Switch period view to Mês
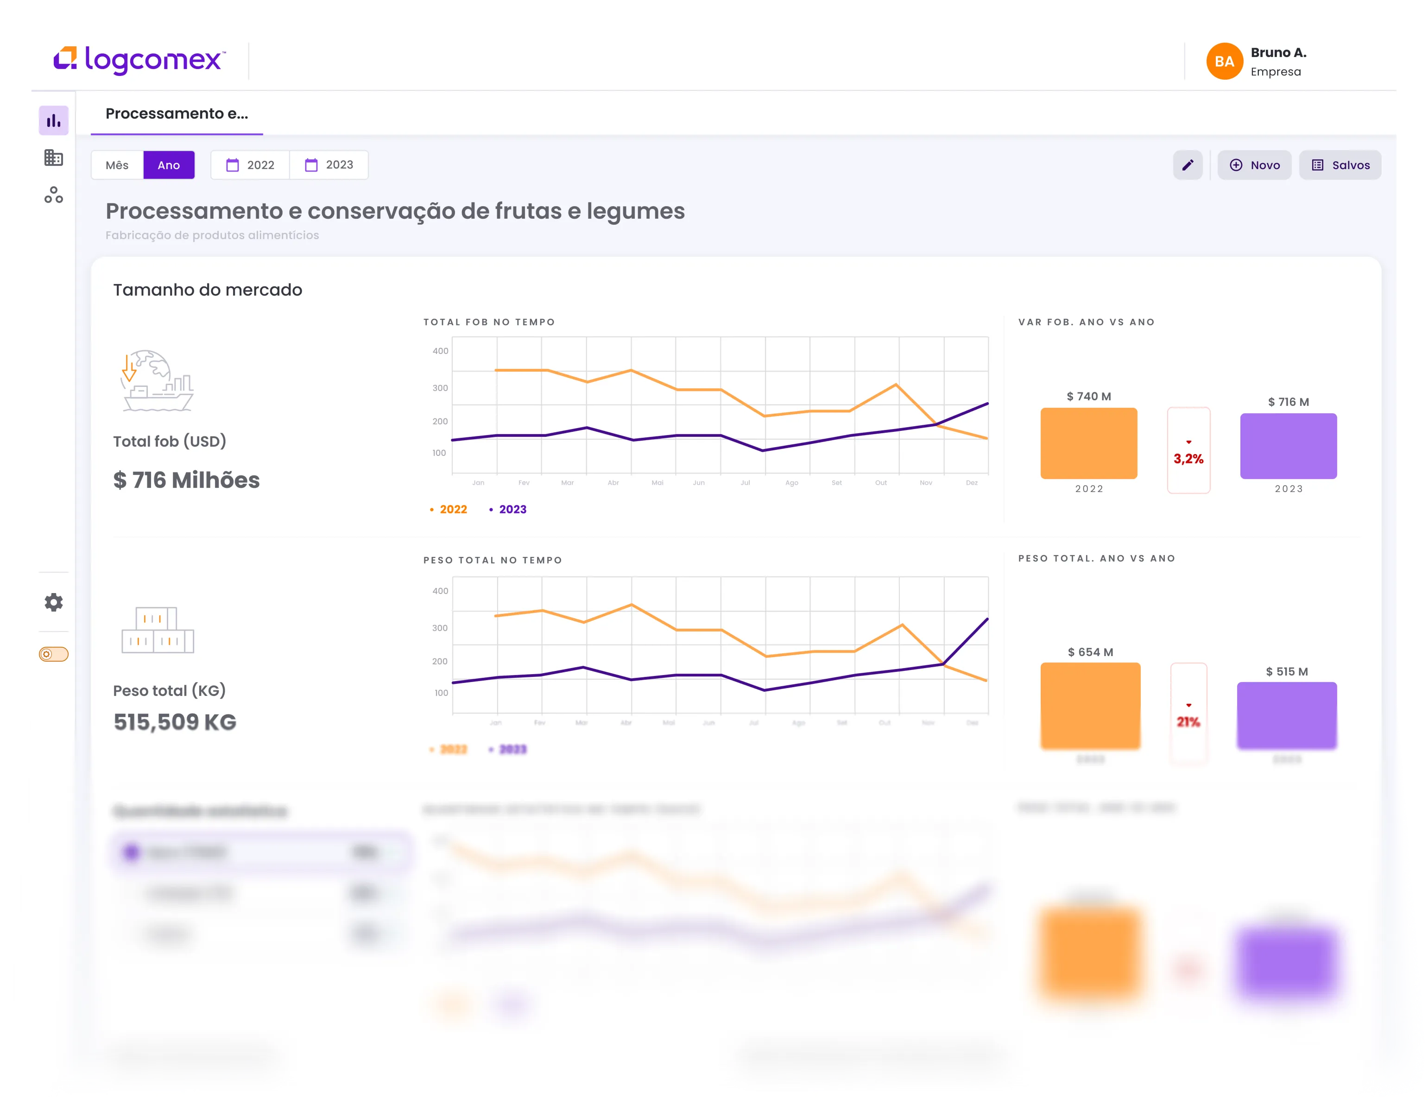1428x1099 pixels. coord(117,165)
